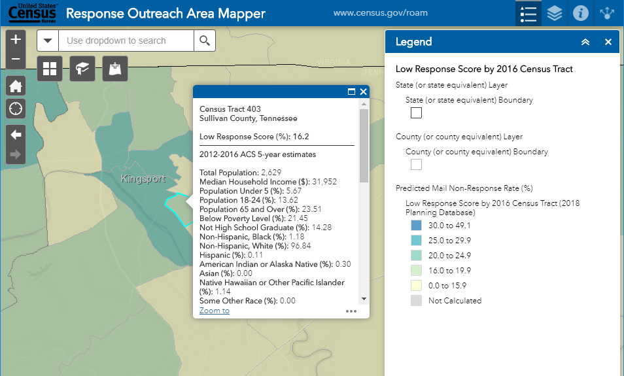Click 'Non-Hispanic, White (%): 96.84' text
Viewport: 624px width, 376px height.
point(255,245)
